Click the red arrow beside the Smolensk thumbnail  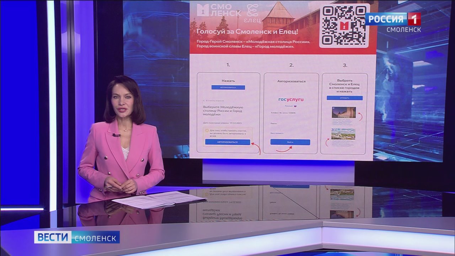click(360, 116)
